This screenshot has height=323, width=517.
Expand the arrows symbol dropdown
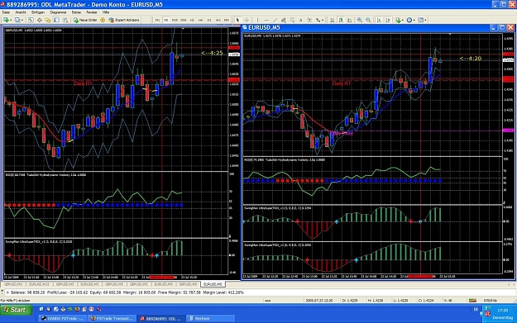[x=323, y=20]
